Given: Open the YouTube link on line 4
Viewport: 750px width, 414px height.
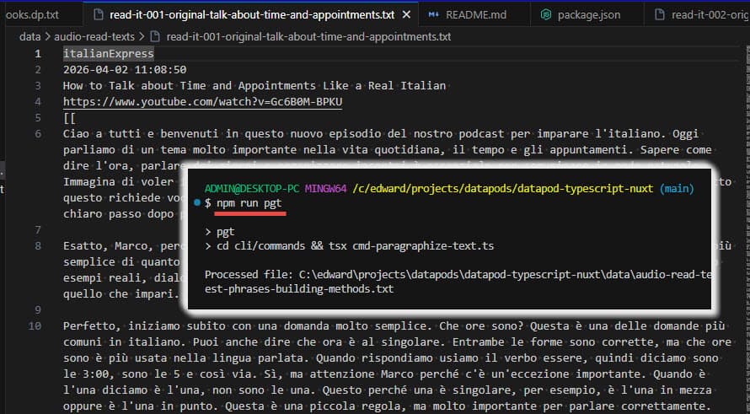Looking at the screenshot, I should click(202, 102).
